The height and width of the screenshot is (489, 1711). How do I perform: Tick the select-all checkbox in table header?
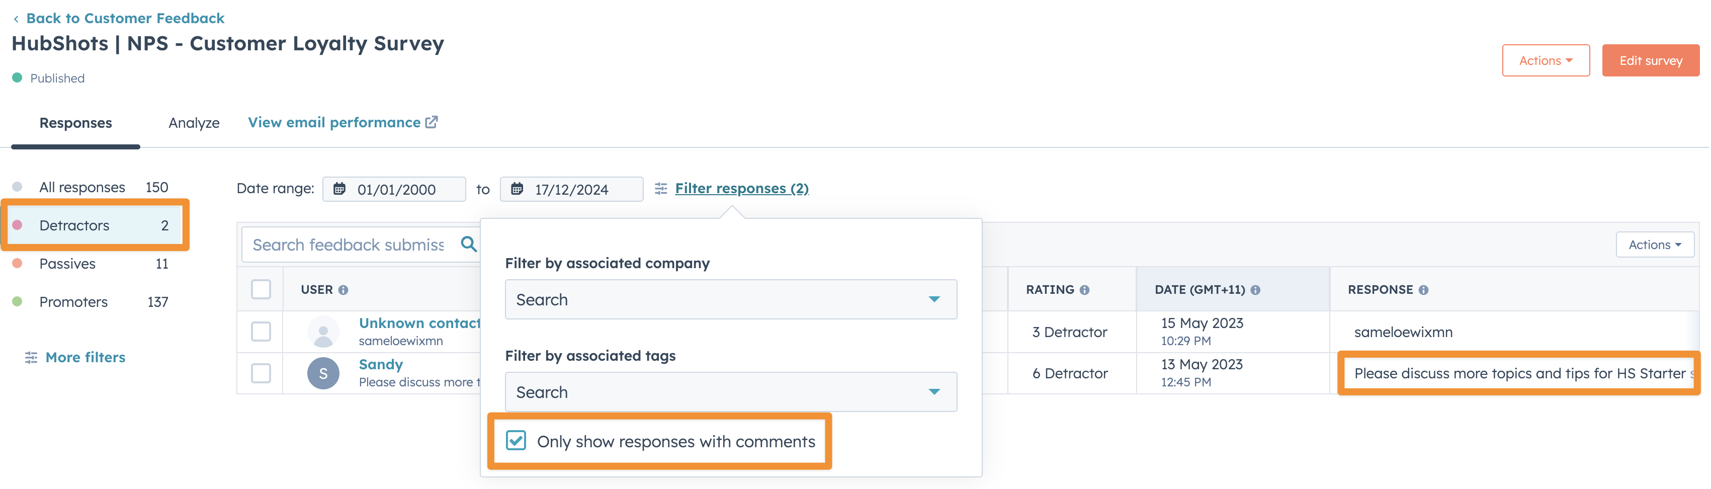[x=261, y=290]
